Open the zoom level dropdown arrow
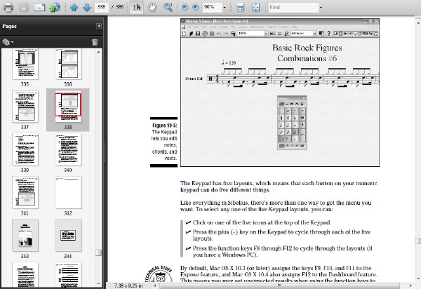Image resolution: width=421 pixels, height=289 pixels. 225,8
